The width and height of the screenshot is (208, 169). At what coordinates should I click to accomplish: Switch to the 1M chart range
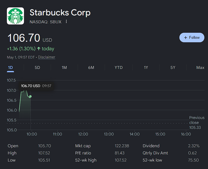[64, 68]
